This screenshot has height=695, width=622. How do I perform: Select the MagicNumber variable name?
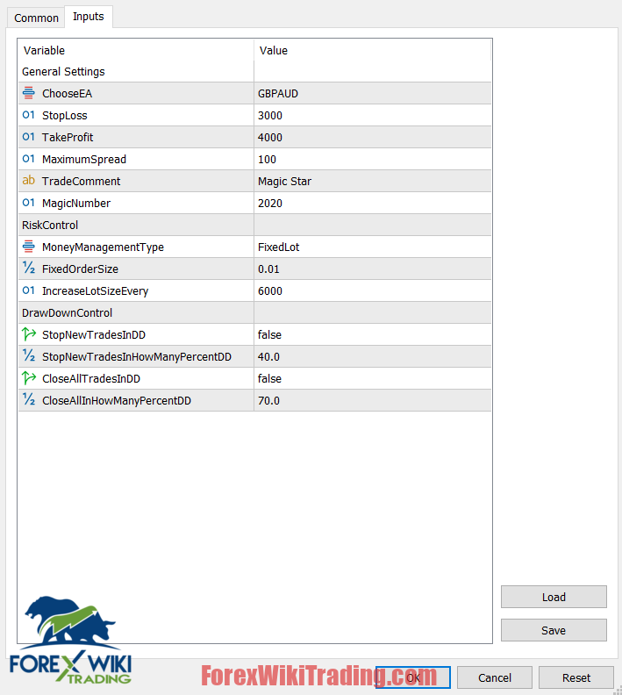pos(76,204)
